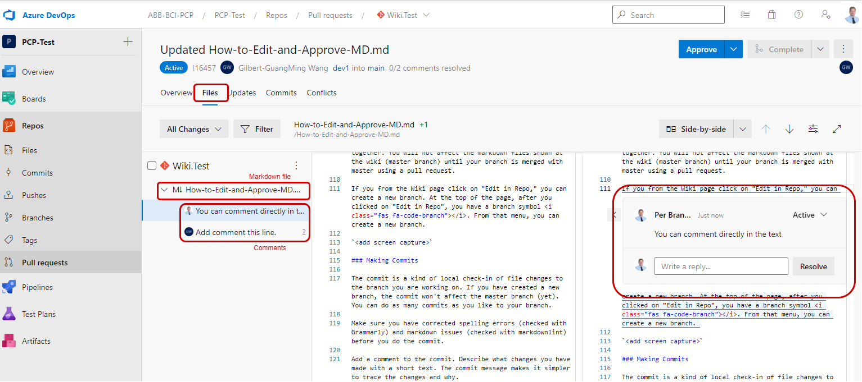The width and height of the screenshot is (862, 382).
Task: Open Tags under Repos in sidebar
Action: click(71, 240)
